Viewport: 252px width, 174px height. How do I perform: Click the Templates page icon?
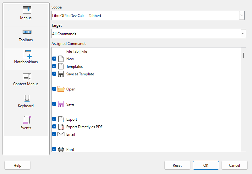[61, 66]
